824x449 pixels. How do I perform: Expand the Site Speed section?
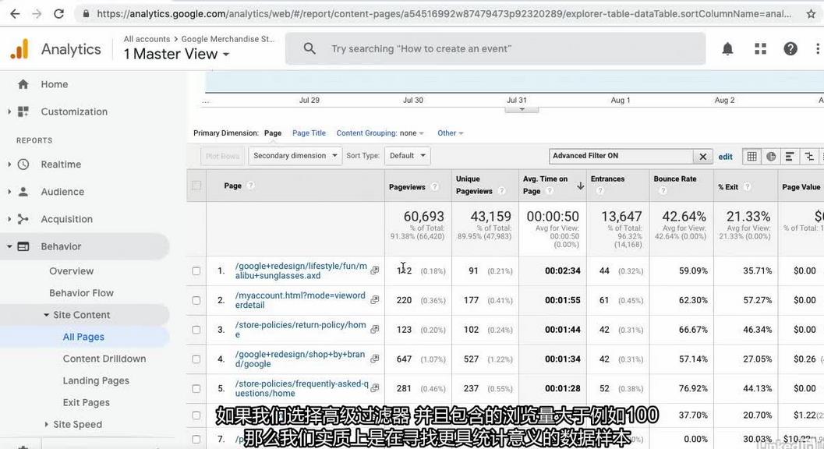coord(46,424)
